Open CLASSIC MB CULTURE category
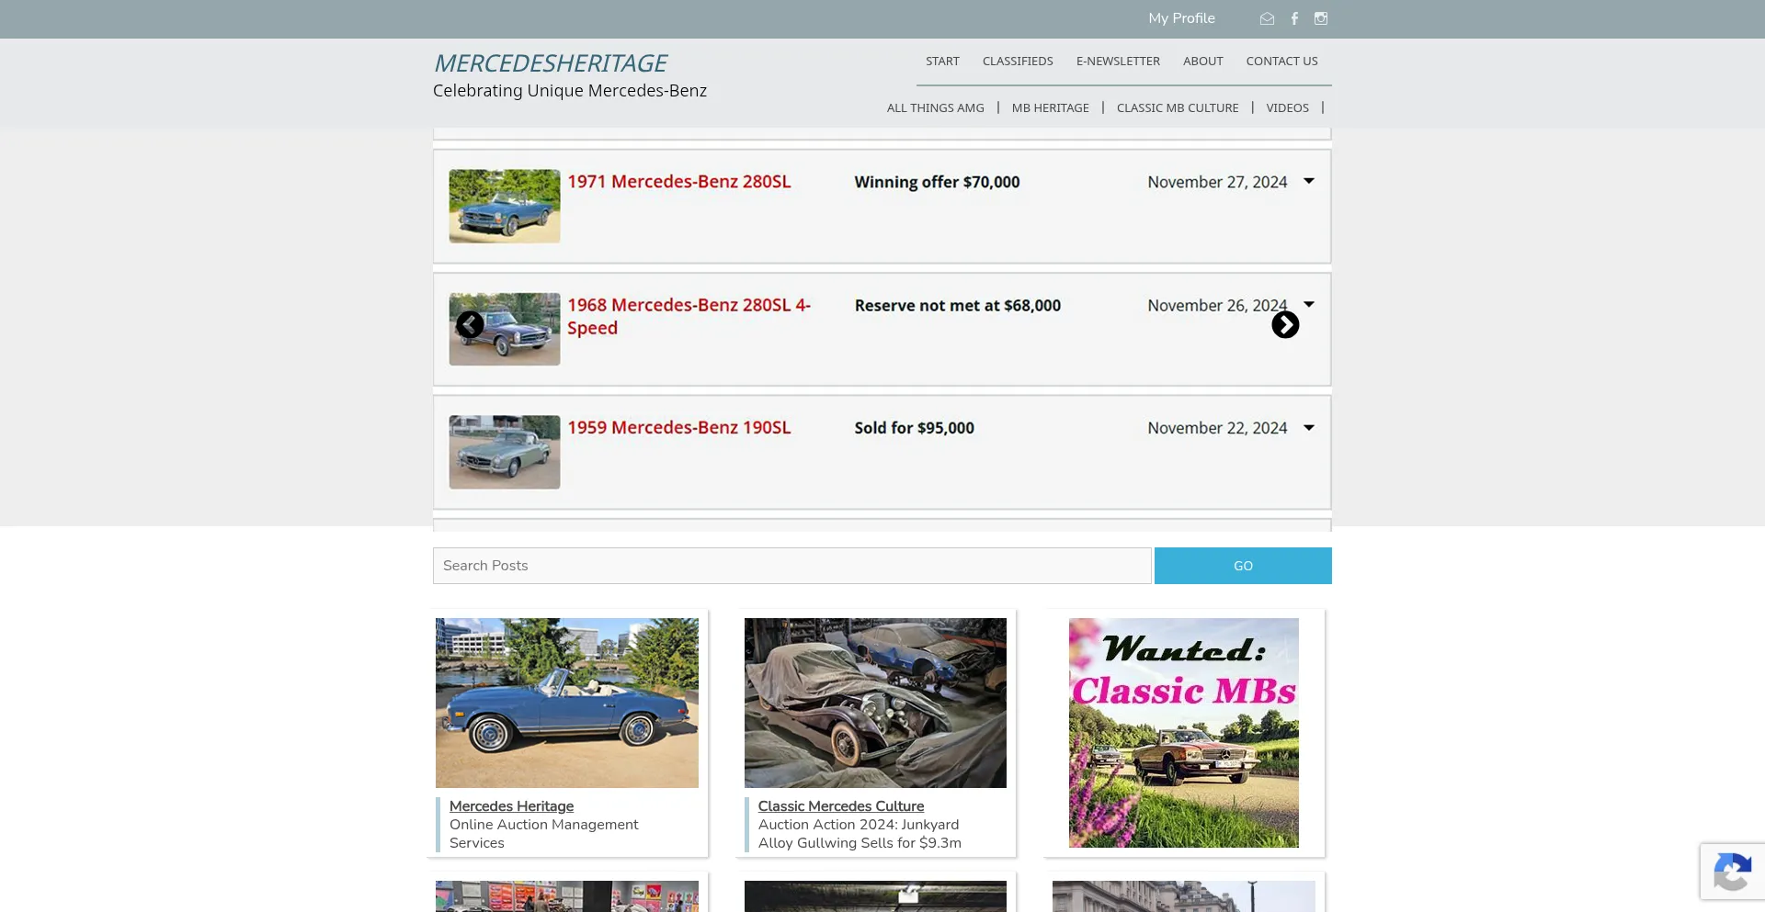1765x912 pixels. 1178,108
